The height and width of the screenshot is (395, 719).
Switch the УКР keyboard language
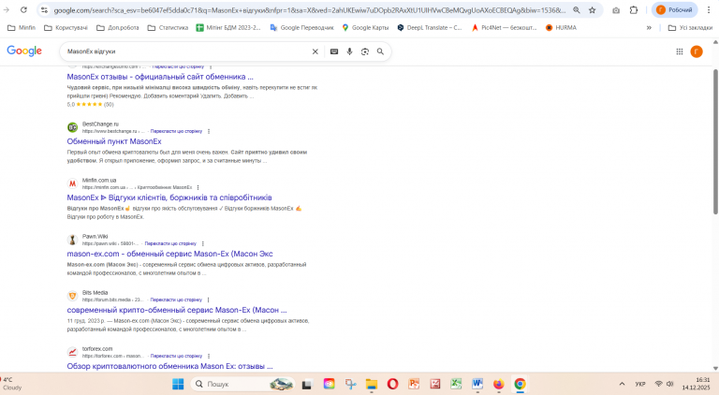tap(640, 384)
